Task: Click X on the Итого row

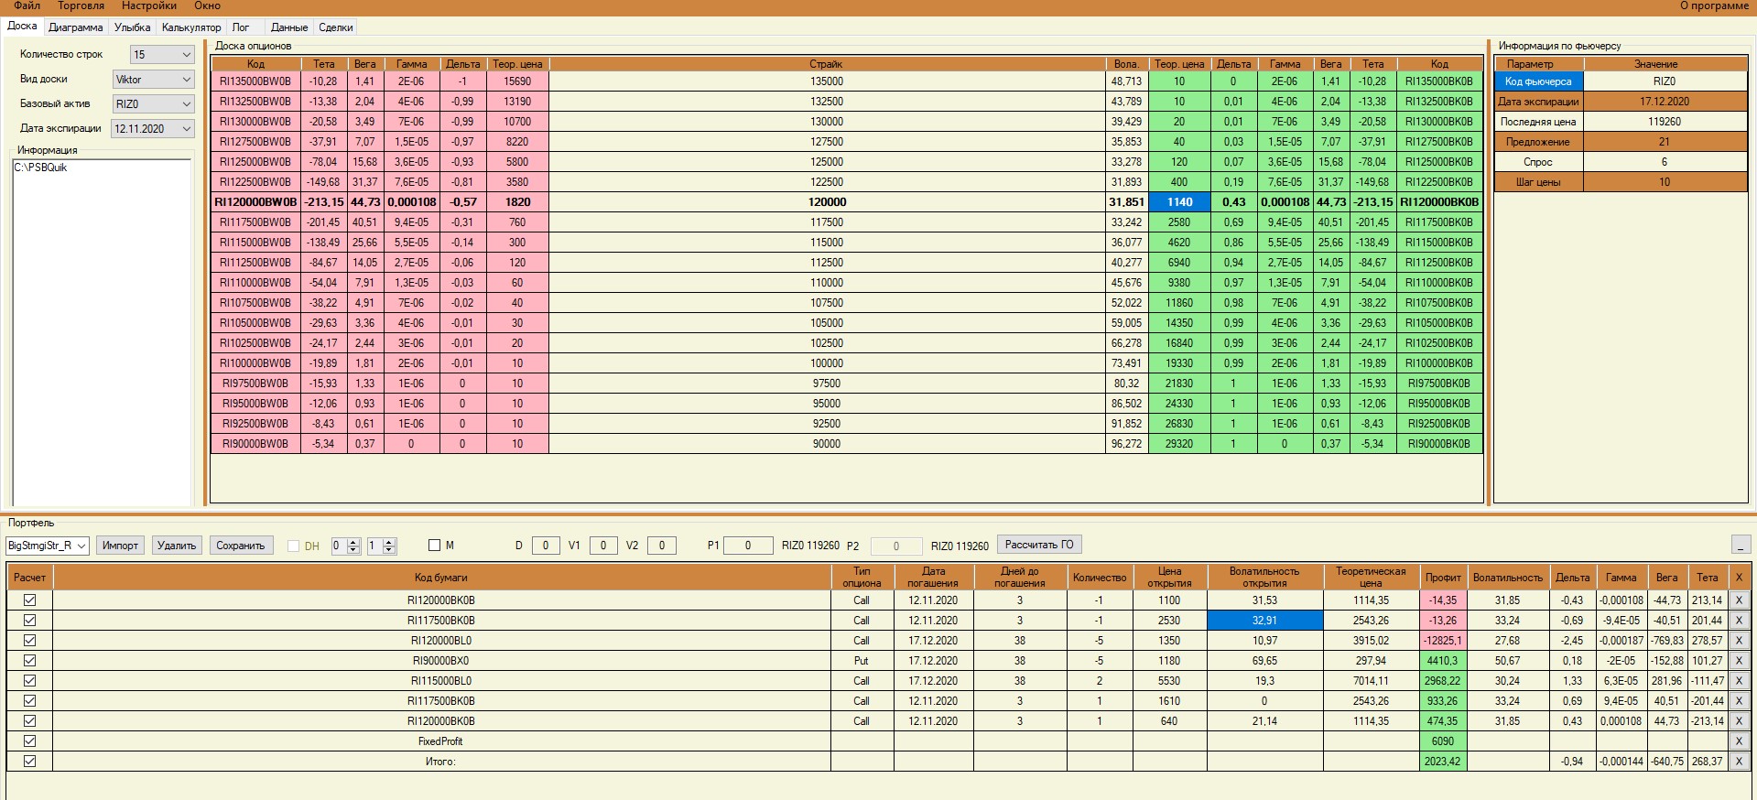Action: (1739, 762)
